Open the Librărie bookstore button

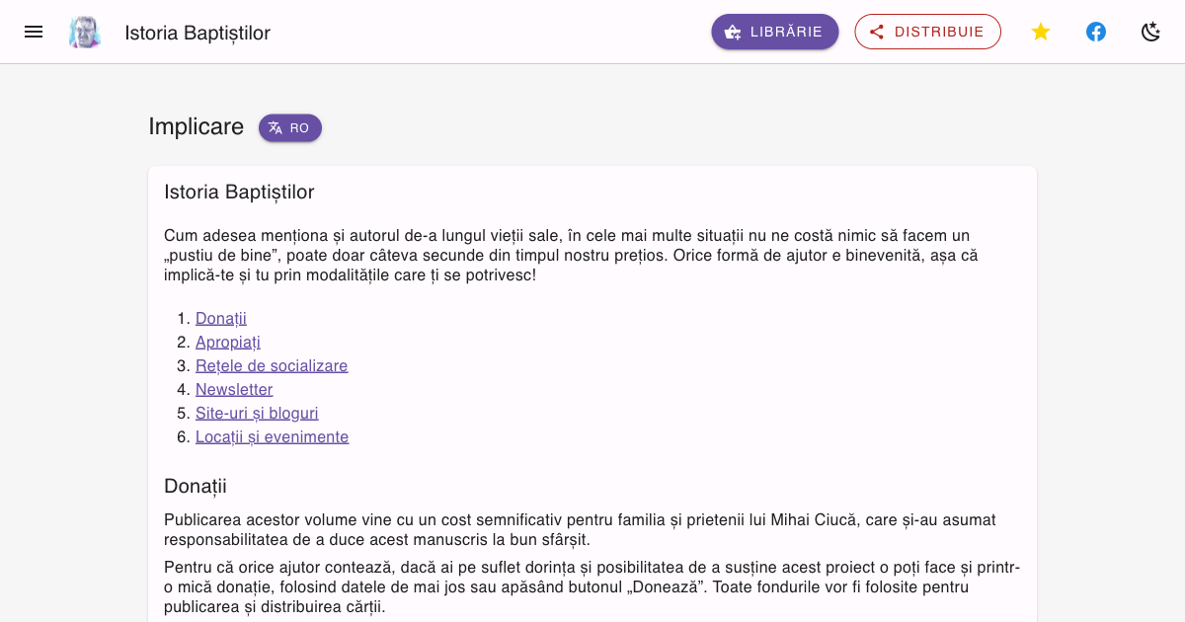click(x=775, y=32)
